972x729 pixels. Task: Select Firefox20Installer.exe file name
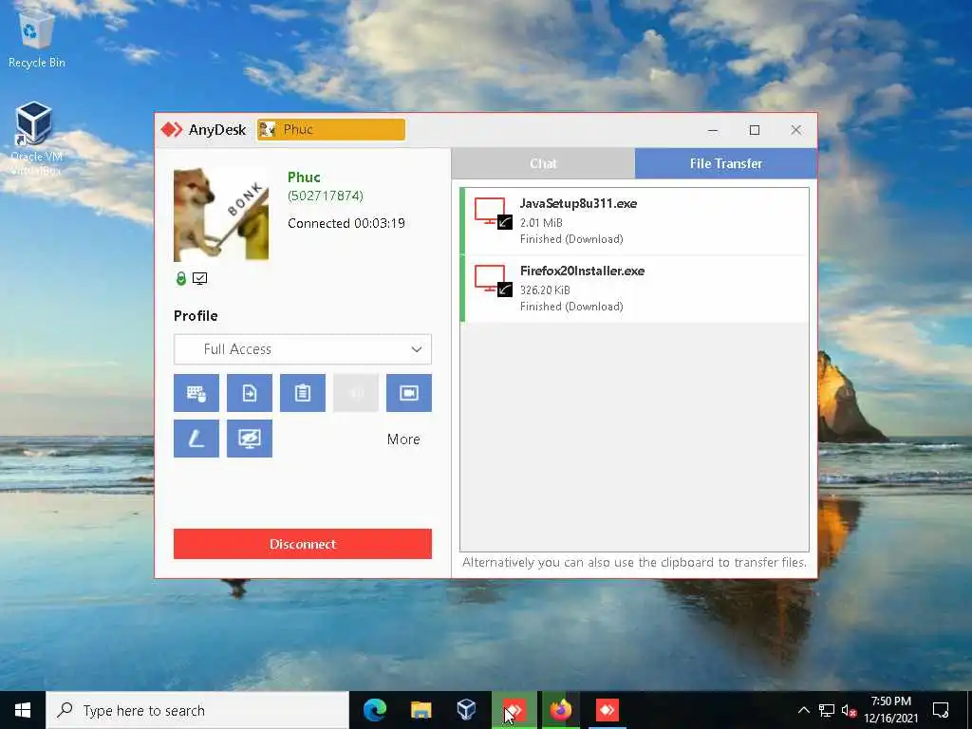582,271
